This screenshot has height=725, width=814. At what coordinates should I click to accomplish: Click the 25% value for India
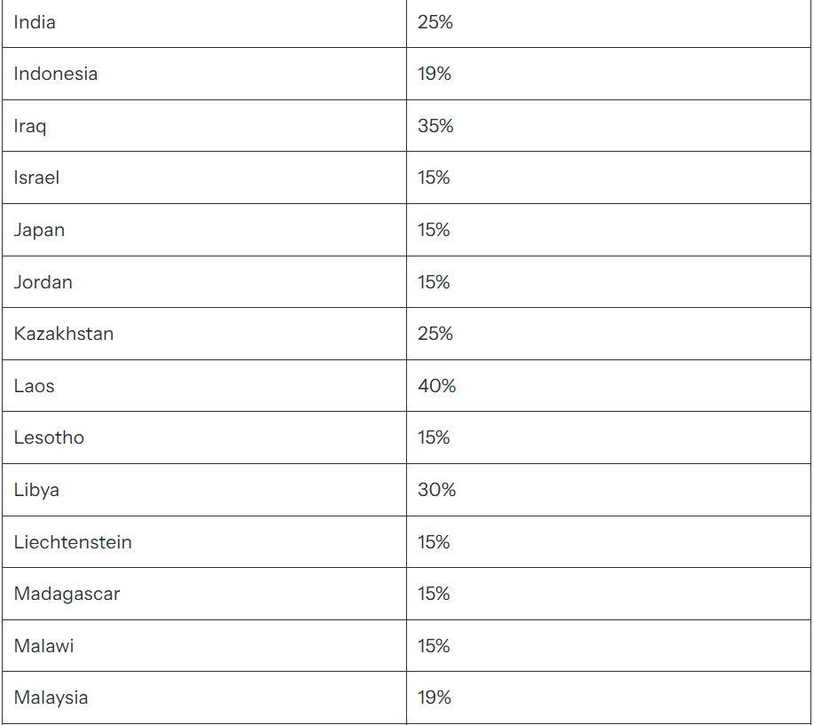pyautogui.click(x=435, y=22)
